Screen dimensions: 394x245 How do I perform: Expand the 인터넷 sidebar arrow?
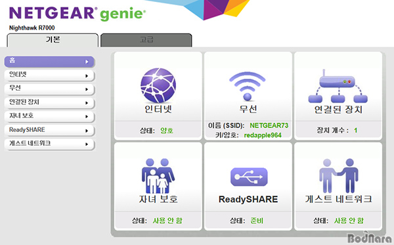click(87, 76)
